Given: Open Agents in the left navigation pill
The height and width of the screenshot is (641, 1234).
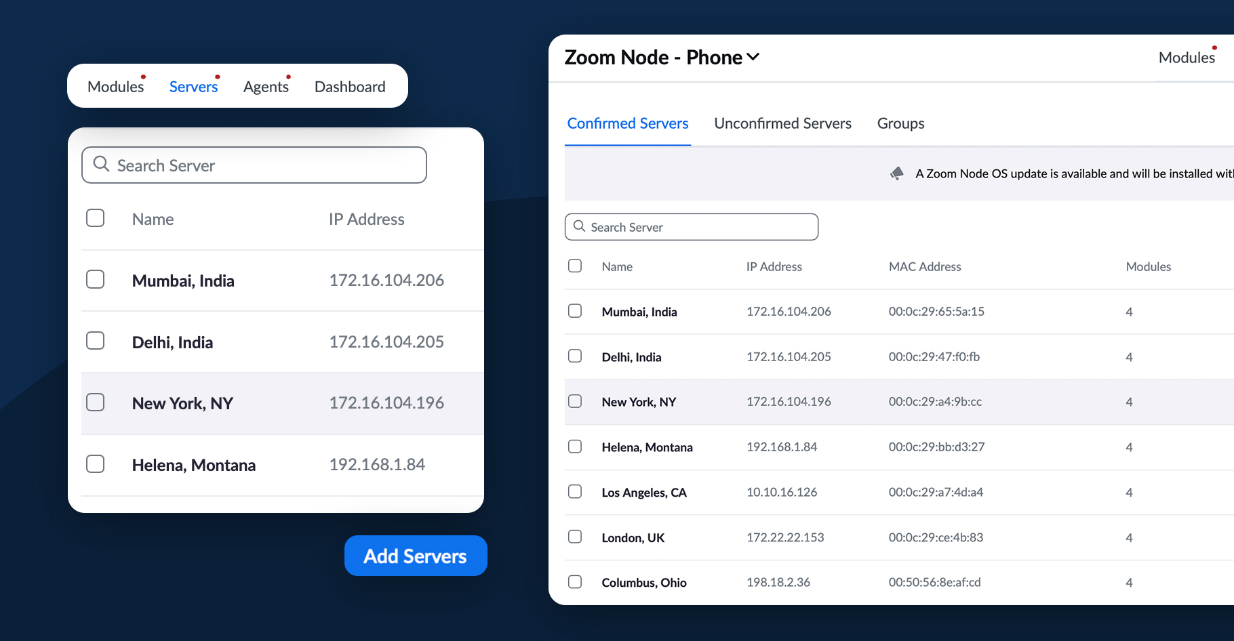Looking at the screenshot, I should [x=266, y=87].
